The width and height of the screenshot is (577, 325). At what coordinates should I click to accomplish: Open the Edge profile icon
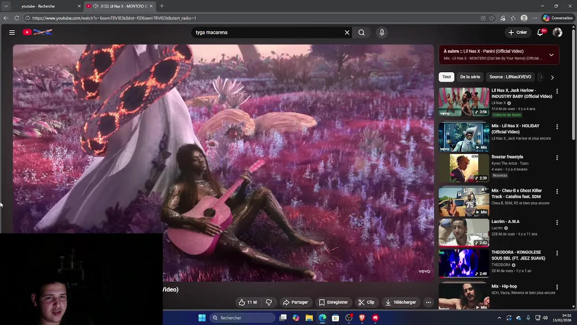point(524,18)
